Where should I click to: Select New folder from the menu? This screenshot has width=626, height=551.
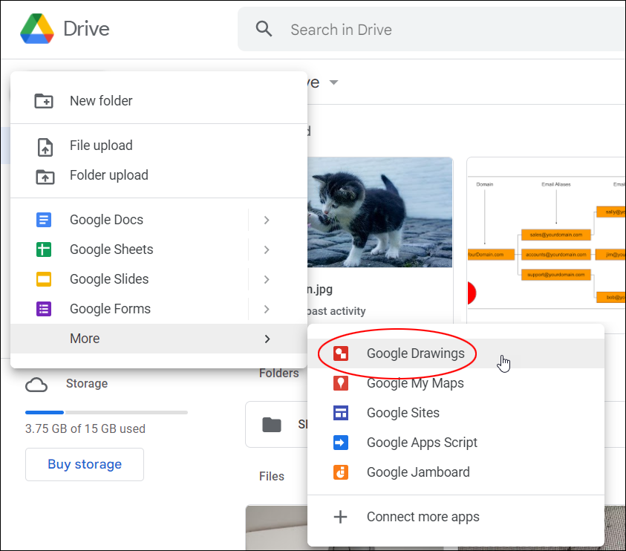[x=159, y=101]
